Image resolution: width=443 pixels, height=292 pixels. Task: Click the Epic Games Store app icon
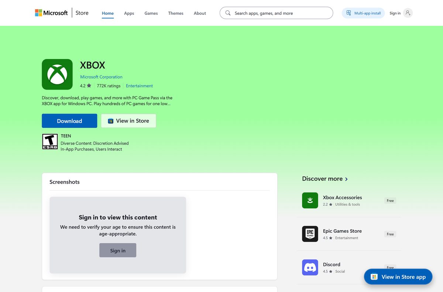pos(310,234)
